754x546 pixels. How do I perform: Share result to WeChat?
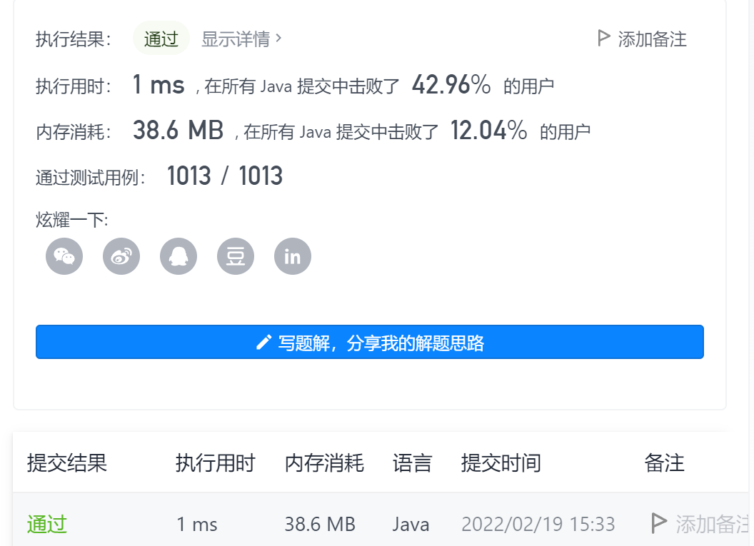(x=64, y=256)
